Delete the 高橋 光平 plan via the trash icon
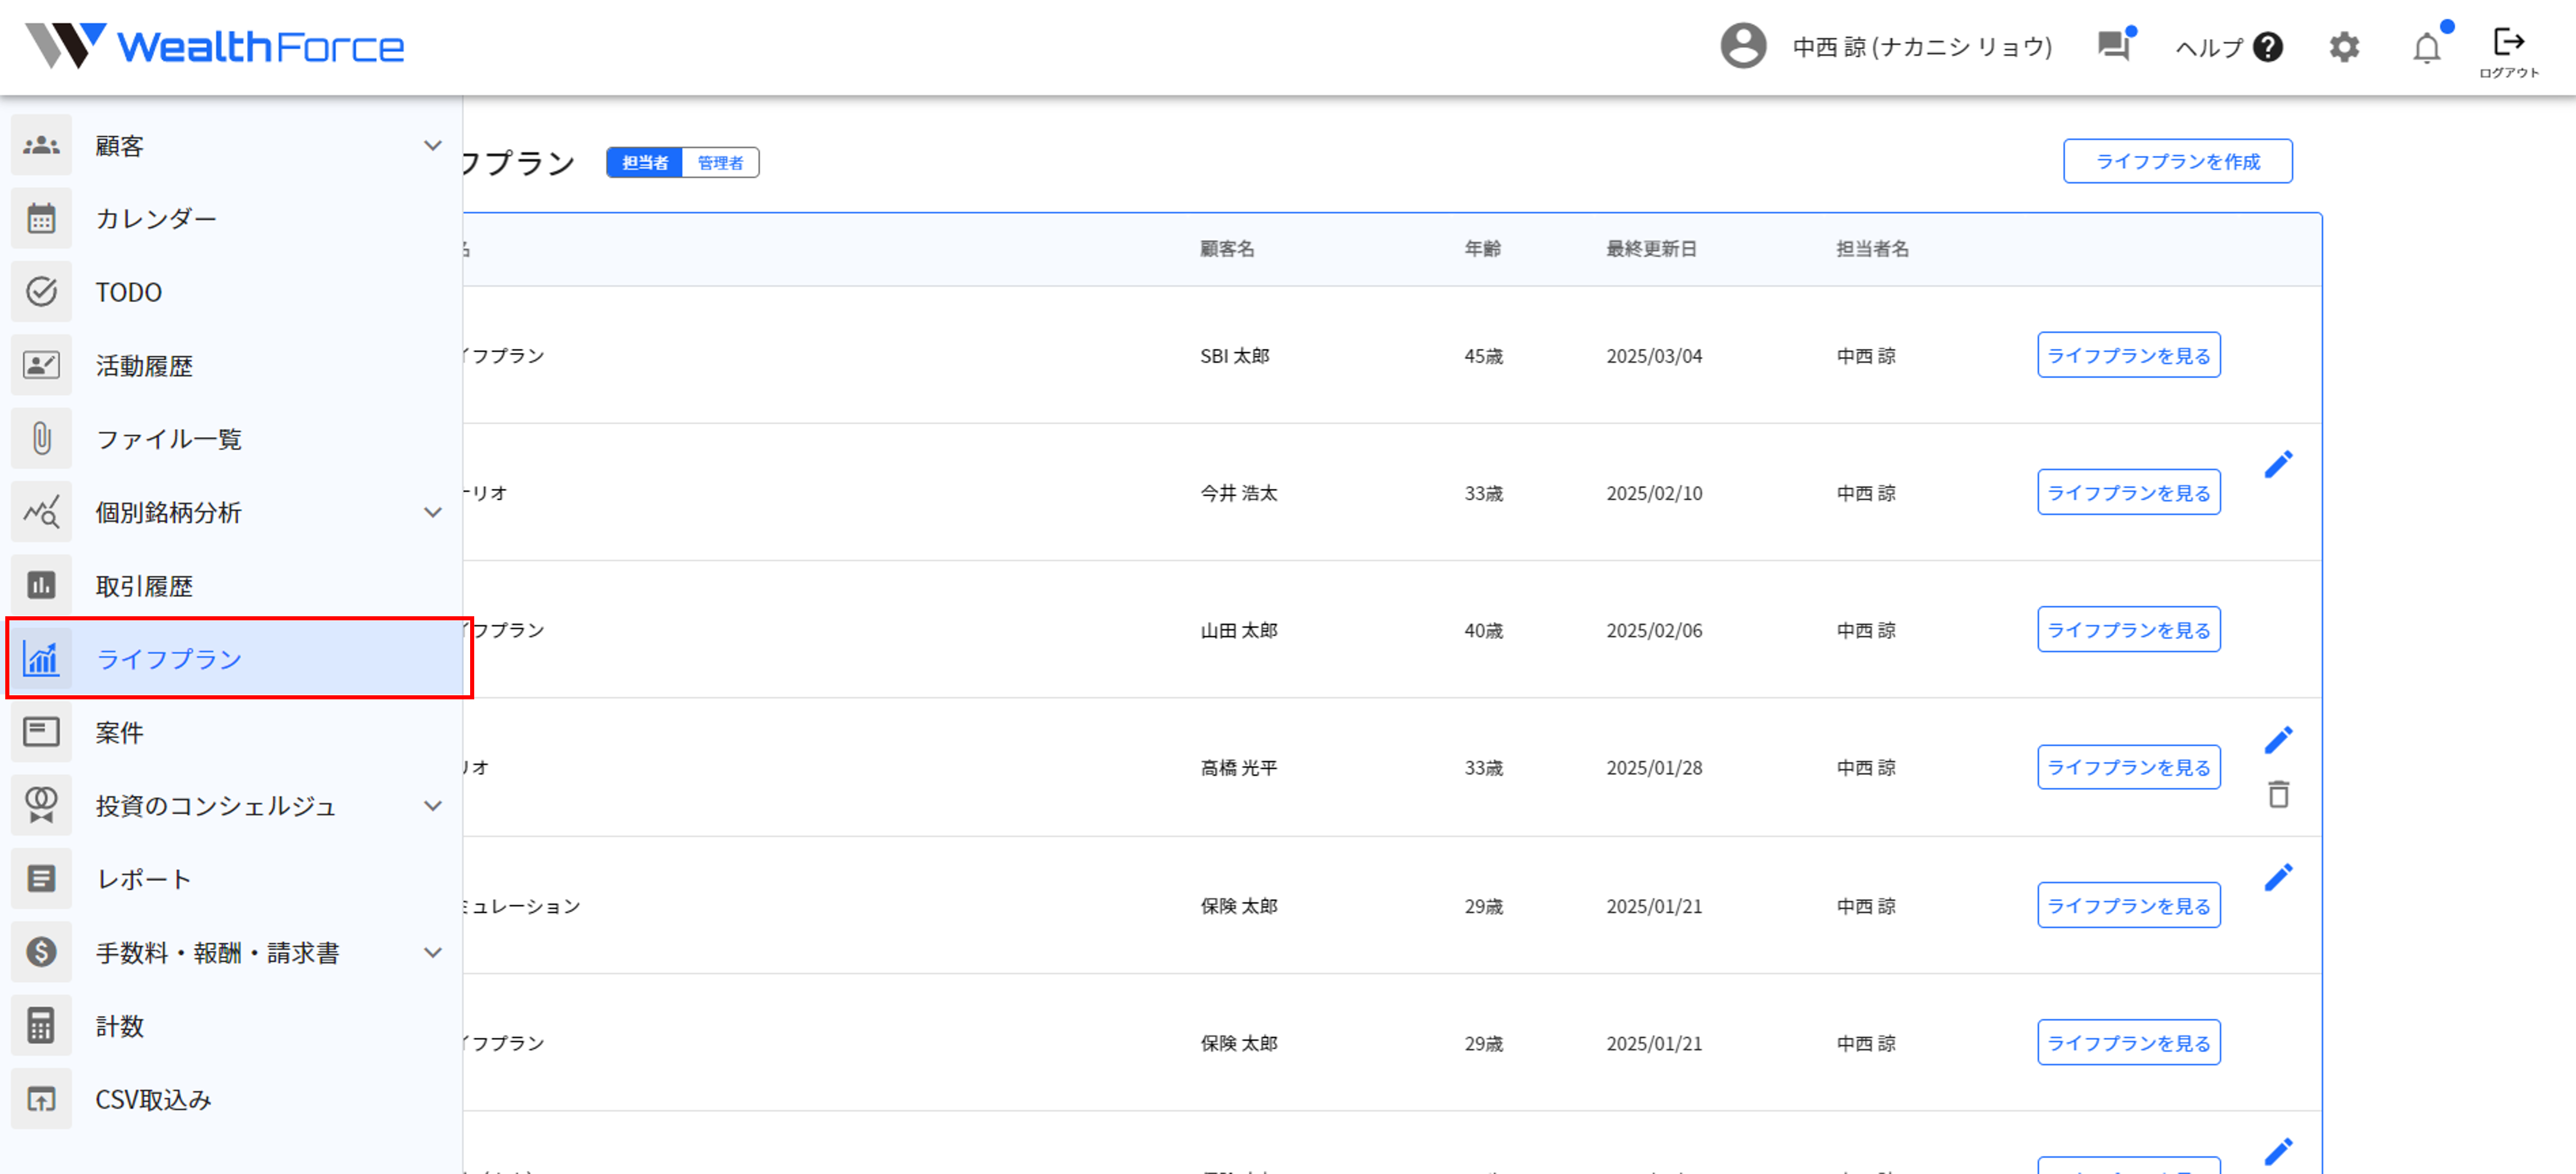2576x1174 pixels. 2278,794
